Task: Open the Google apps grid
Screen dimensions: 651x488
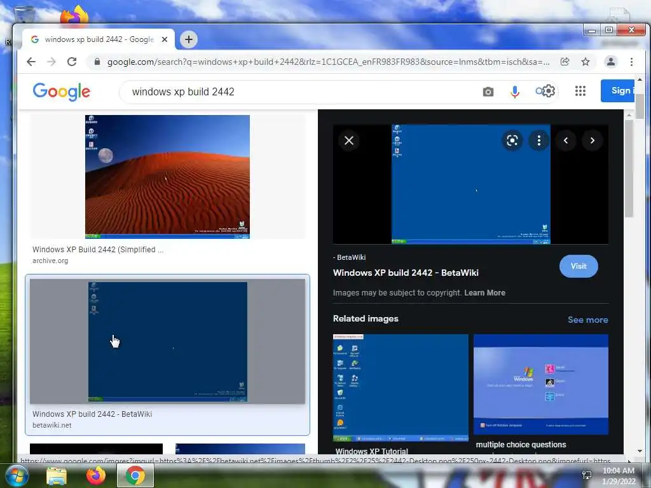Action: pyautogui.click(x=580, y=91)
